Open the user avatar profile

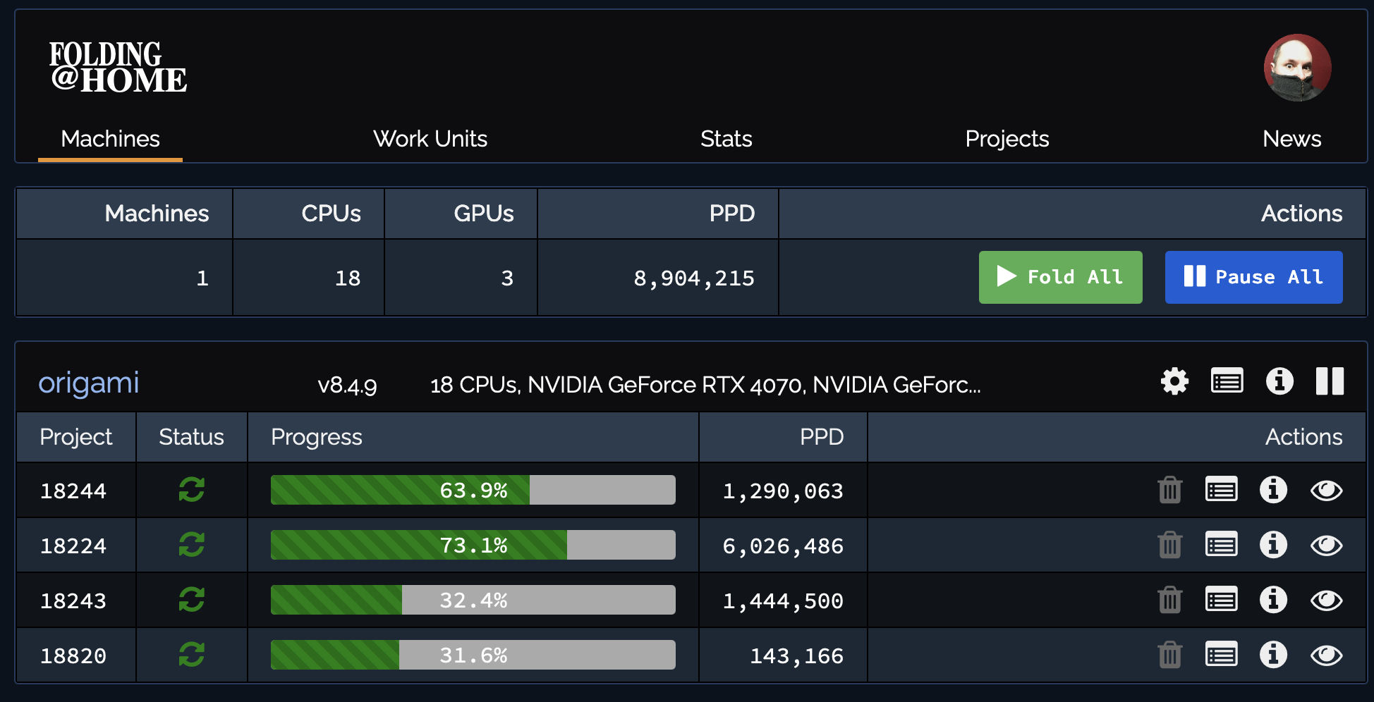pos(1297,68)
